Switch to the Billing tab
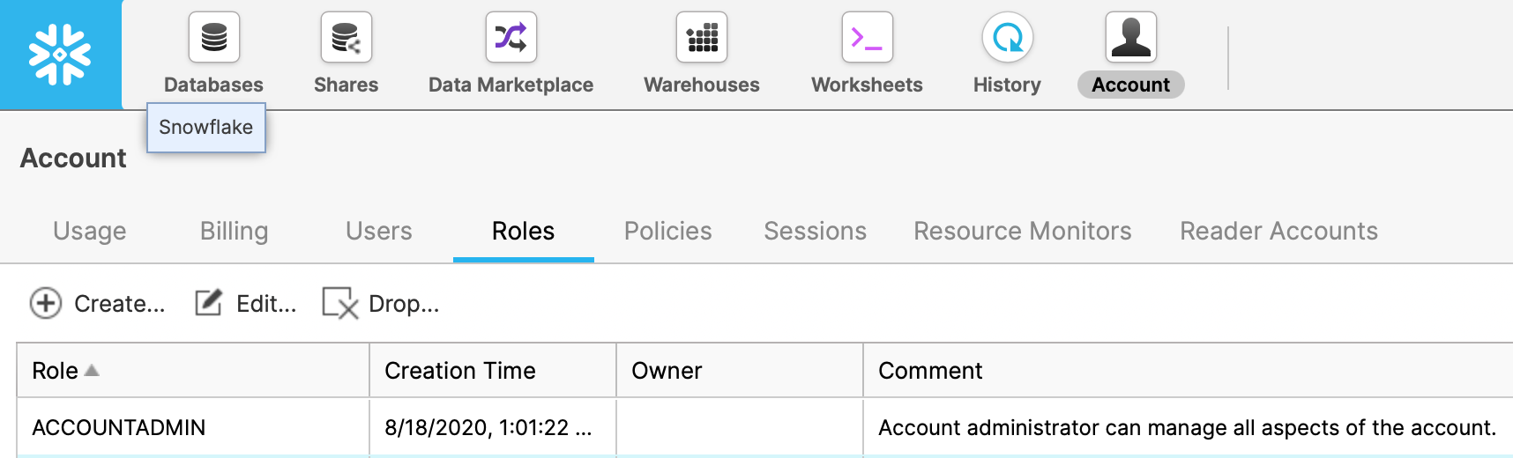1513x458 pixels. [235, 231]
